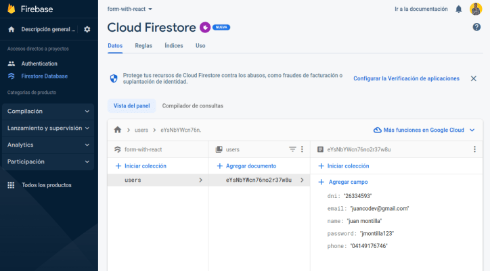Click the collection icon in users header
This screenshot has width=490, height=271.
click(219, 149)
